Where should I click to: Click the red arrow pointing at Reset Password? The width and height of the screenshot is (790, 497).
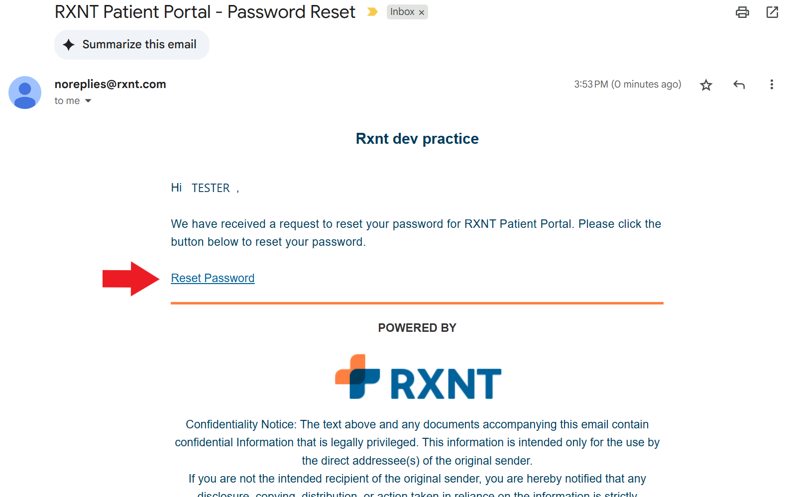click(130, 279)
